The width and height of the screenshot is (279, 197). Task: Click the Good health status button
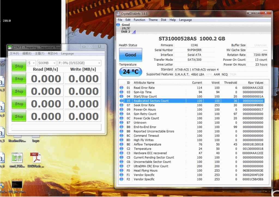[131, 55]
